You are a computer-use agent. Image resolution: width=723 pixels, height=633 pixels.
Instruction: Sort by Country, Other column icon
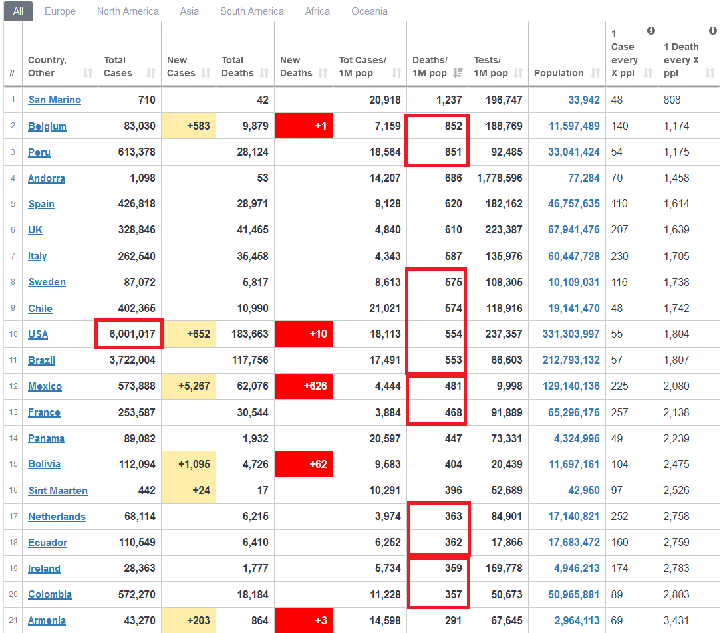pyautogui.click(x=88, y=74)
